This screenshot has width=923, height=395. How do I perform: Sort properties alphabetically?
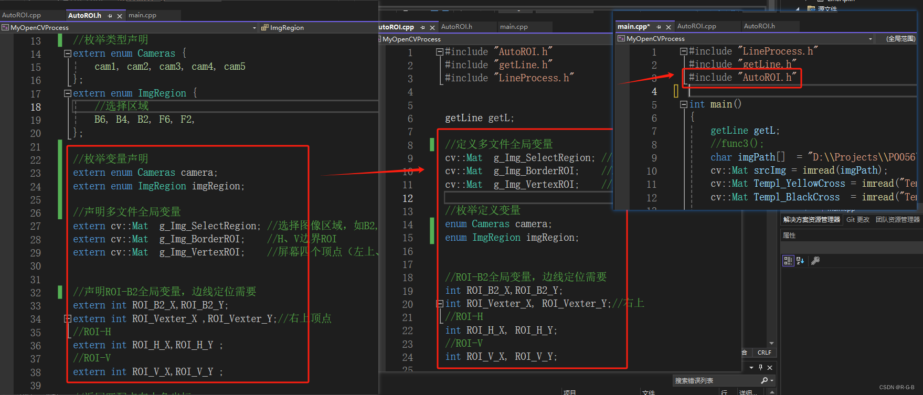800,261
